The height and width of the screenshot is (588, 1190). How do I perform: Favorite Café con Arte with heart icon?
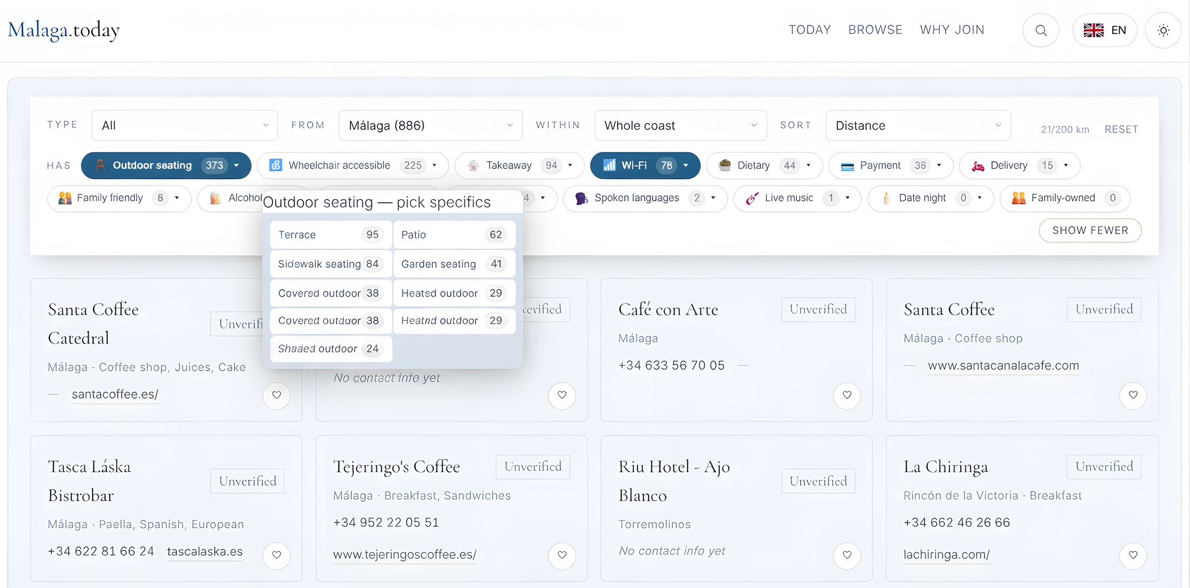click(847, 395)
